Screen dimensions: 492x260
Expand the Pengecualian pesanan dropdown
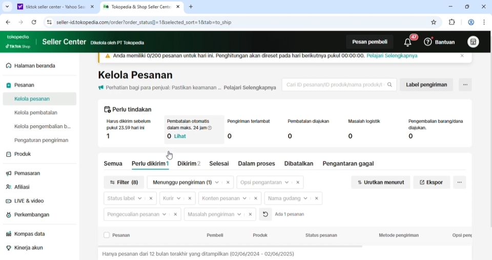(164, 214)
